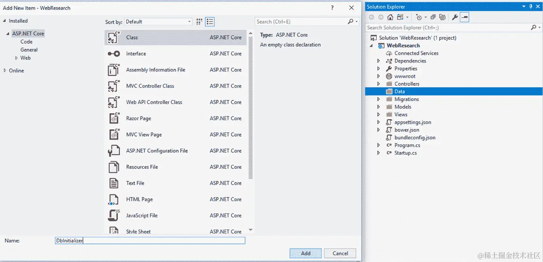Collapse the ASP.NET Core category arrow
543x262 pixels.
[8, 34]
